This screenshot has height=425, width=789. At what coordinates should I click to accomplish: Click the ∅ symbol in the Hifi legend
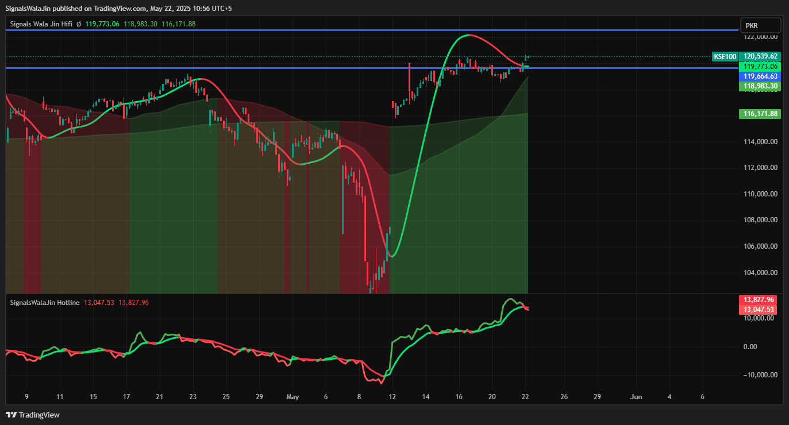[x=79, y=24]
